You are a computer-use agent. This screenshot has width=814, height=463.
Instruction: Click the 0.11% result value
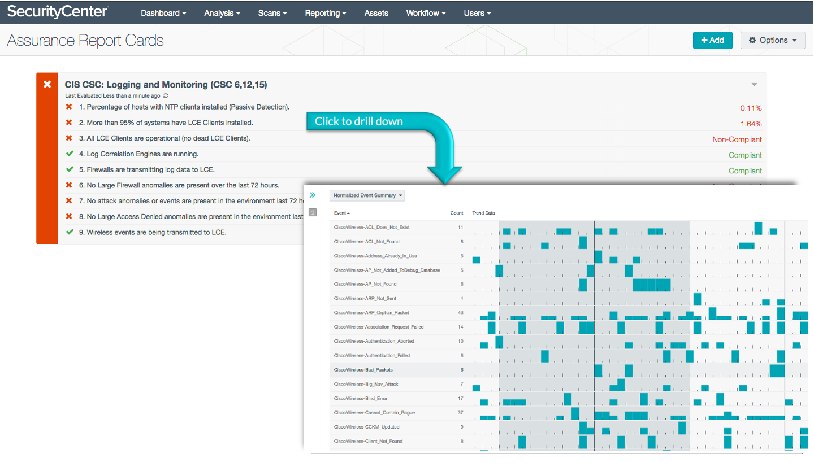coord(751,108)
